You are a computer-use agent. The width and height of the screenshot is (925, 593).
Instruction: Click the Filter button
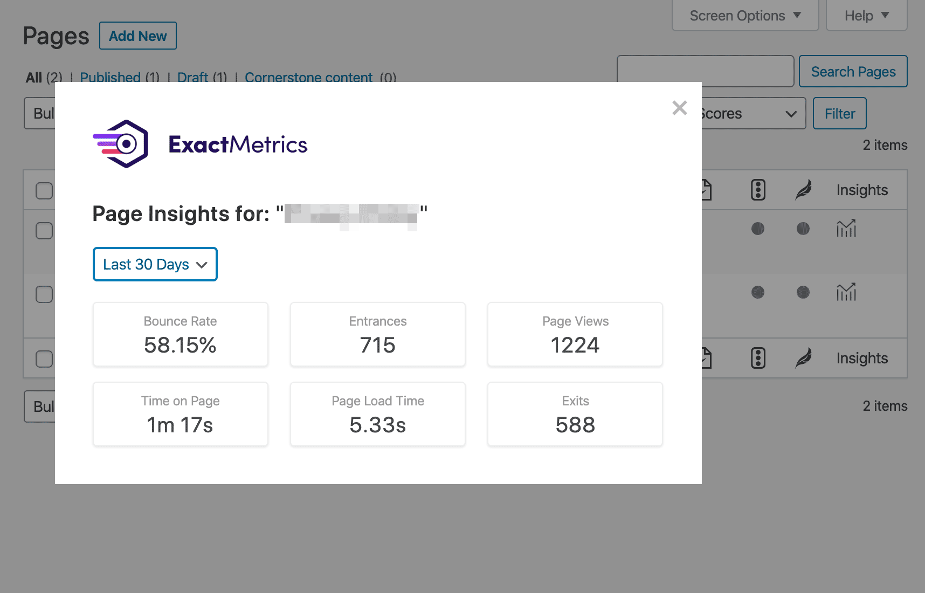pyautogui.click(x=840, y=113)
